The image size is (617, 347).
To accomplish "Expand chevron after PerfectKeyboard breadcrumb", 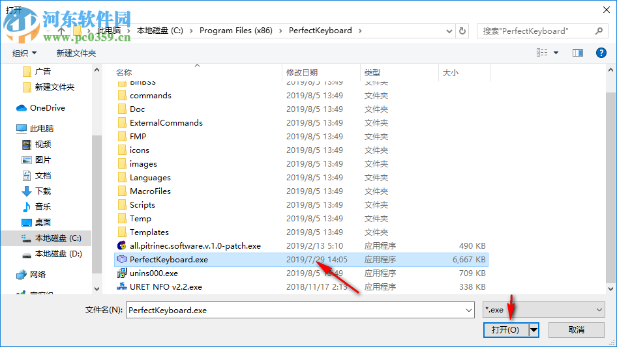I will 360,31.
